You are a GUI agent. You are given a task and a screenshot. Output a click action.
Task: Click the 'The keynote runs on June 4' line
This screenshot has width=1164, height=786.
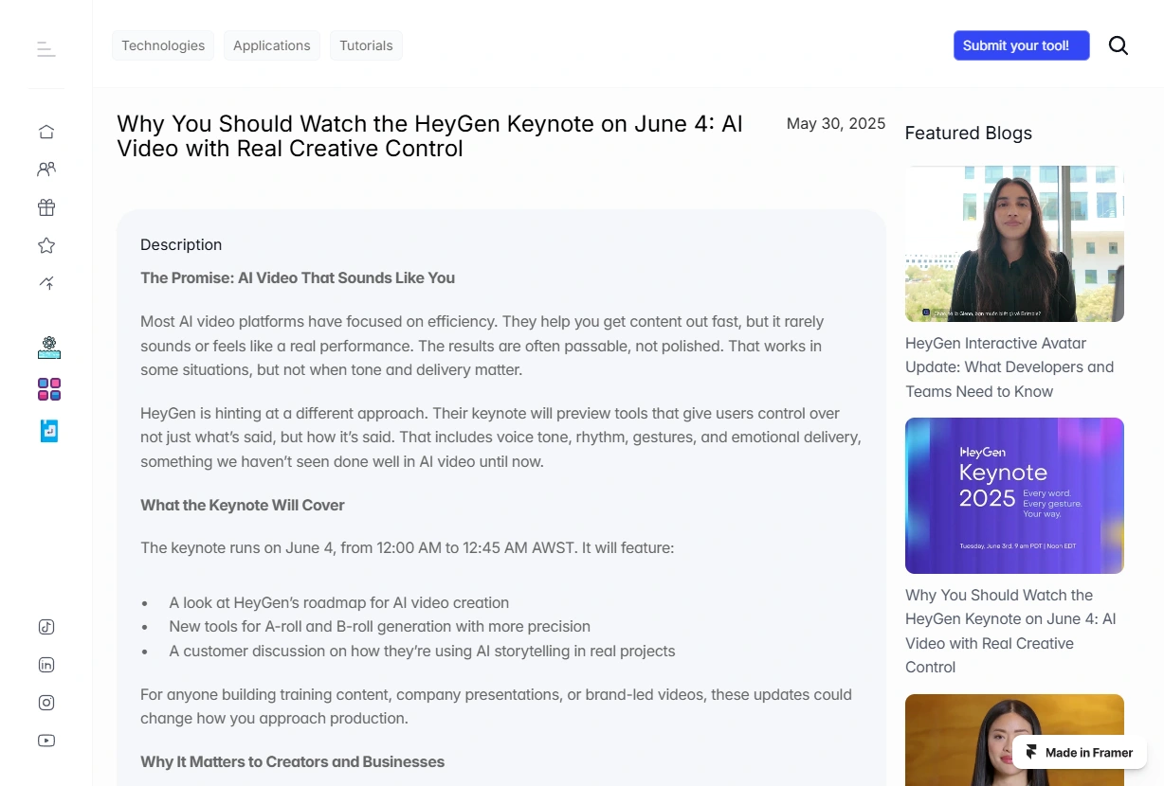tap(408, 547)
